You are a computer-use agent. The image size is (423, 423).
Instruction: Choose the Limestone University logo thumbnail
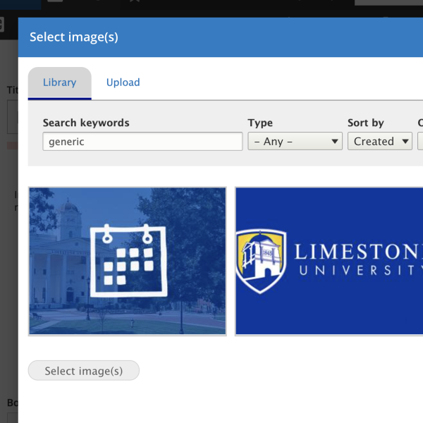pos(329,261)
